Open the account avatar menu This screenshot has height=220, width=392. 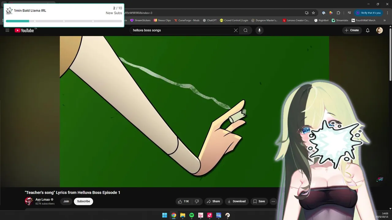click(x=379, y=30)
